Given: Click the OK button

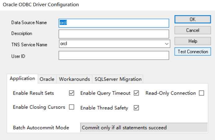Looking at the screenshot, I should [193, 19].
